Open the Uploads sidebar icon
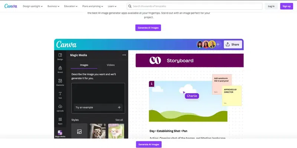297x148 pixels. [60, 108]
